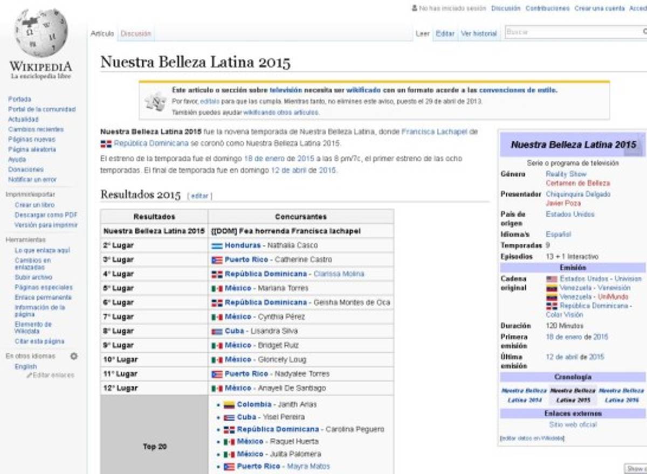Switch to the Discusión tab

[x=136, y=33]
